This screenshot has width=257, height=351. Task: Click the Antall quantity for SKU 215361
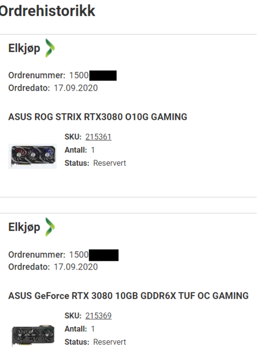pyautogui.click(x=93, y=150)
